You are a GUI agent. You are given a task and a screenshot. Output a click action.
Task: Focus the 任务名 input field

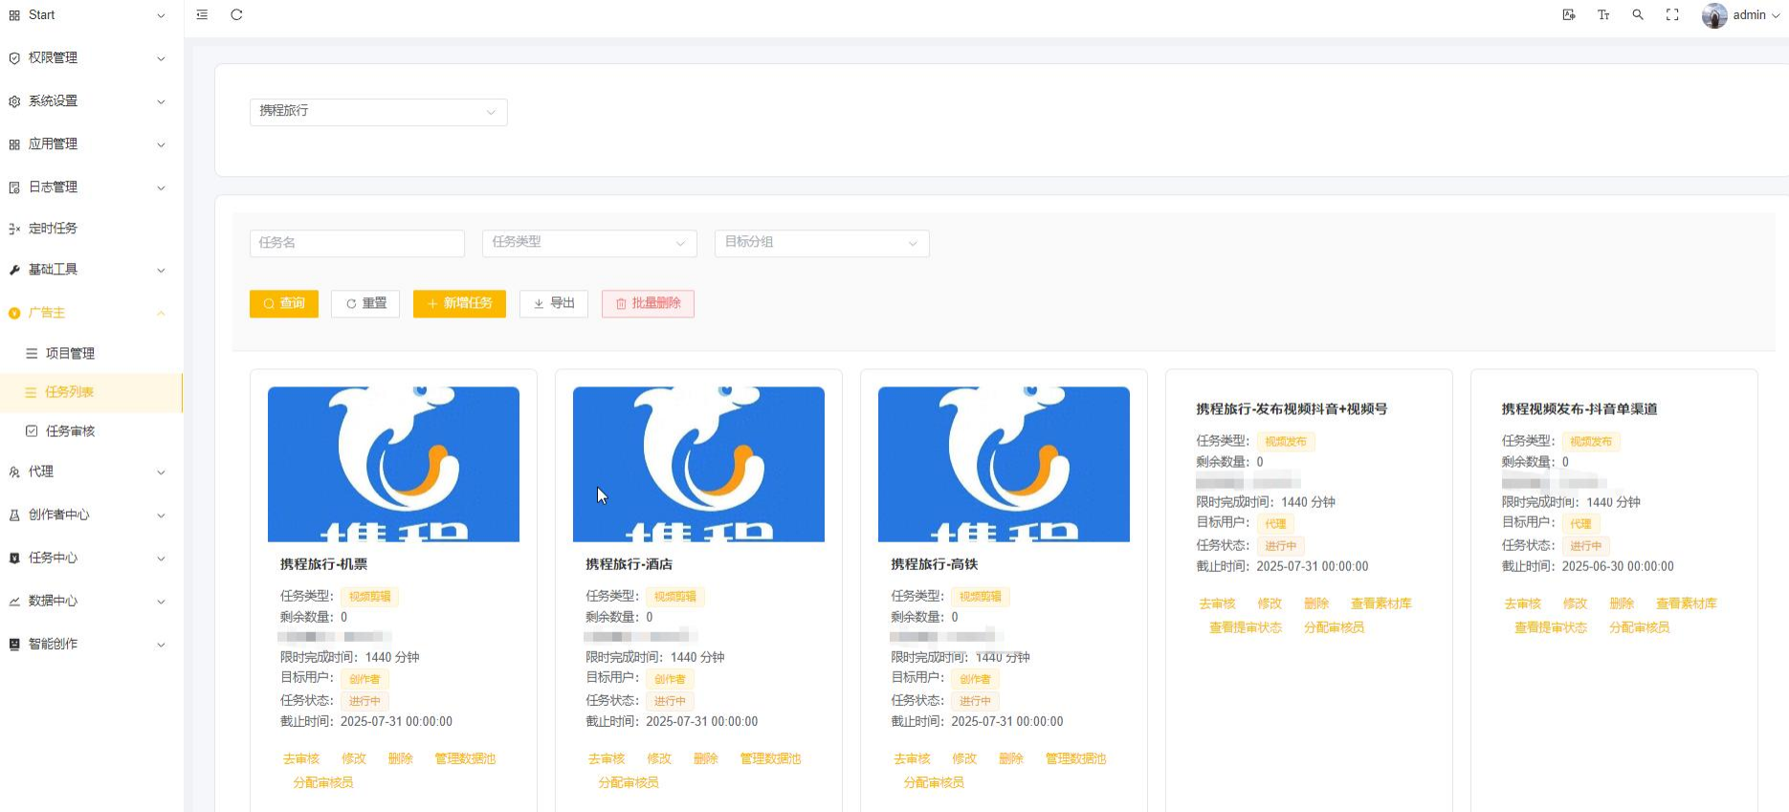pos(357,243)
